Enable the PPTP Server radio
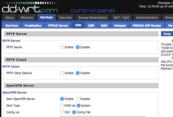Image resolution: width=173 pixels, height=117 pixels. [x=62, y=47]
